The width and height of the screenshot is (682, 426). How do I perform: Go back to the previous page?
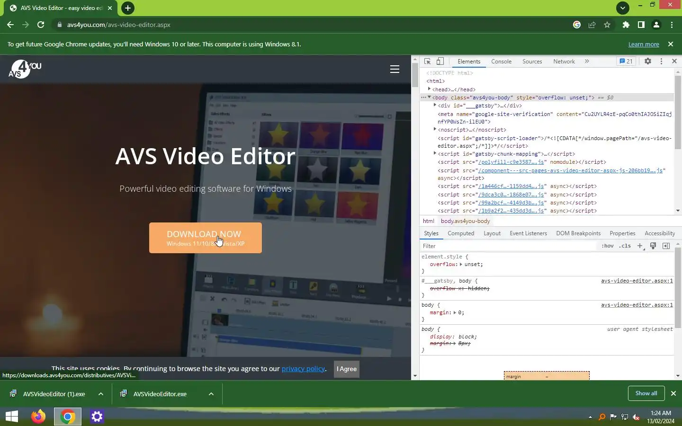[x=10, y=25]
